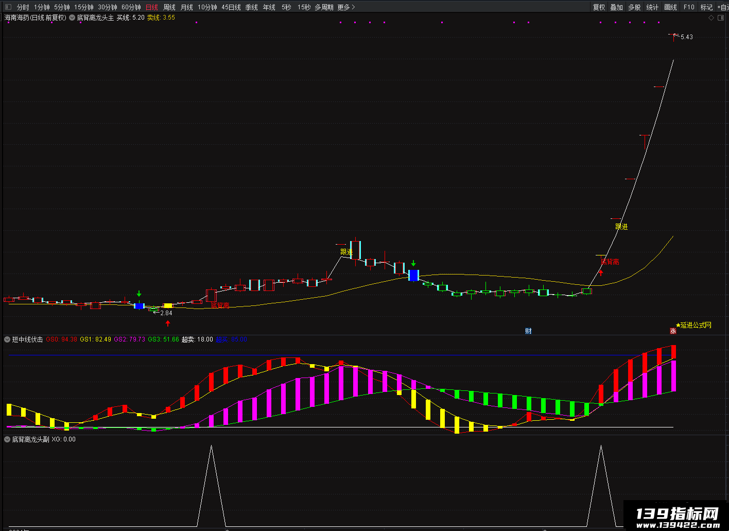Image resolution: width=729 pixels, height=531 pixels.
Task: Select the 日线 period tab
Action: click(x=152, y=7)
